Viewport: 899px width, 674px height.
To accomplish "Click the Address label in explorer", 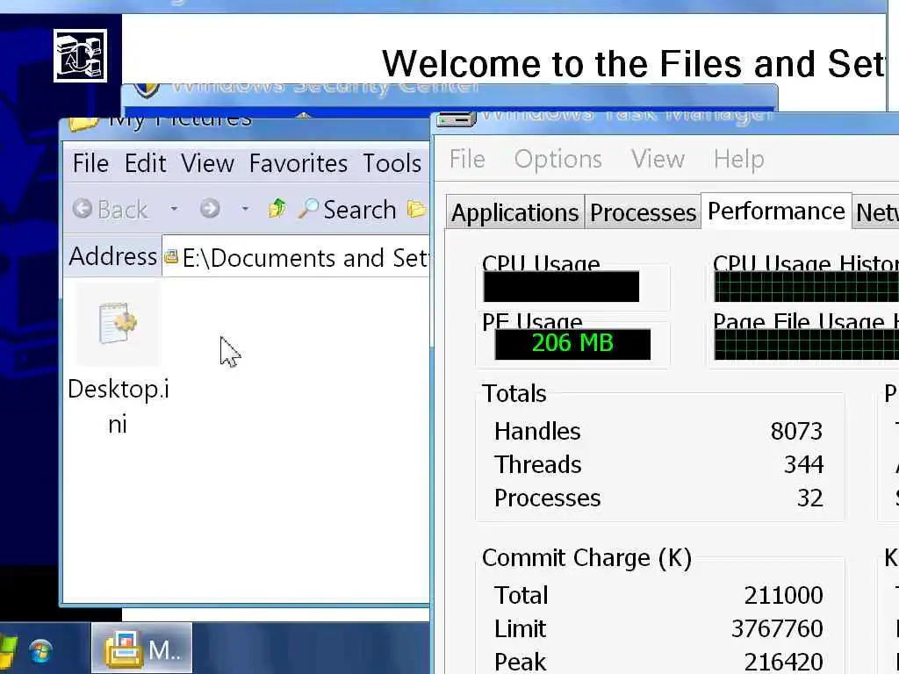I will coord(113,256).
